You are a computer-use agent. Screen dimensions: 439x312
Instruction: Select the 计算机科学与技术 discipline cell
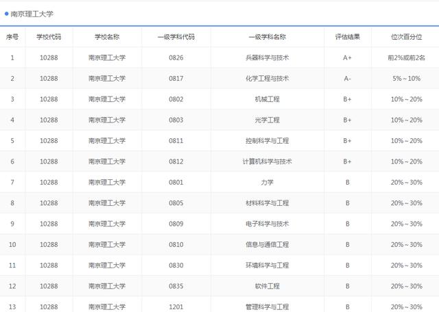click(268, 161)
